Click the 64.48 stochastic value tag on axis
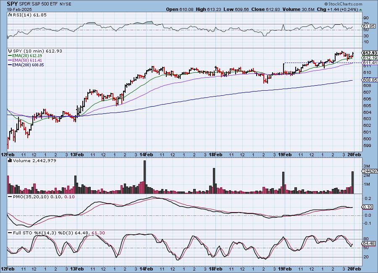 [x=369, y=244]
